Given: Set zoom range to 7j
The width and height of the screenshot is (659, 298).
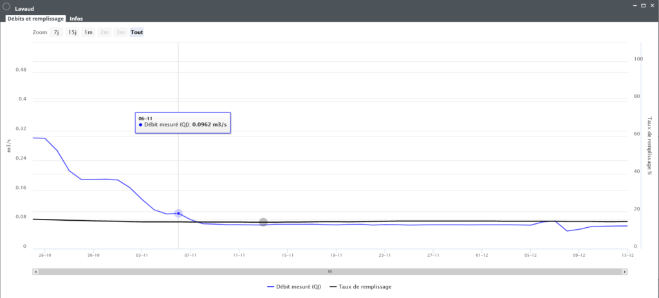Looking at the screenshot, I should [x=57, y=32].
